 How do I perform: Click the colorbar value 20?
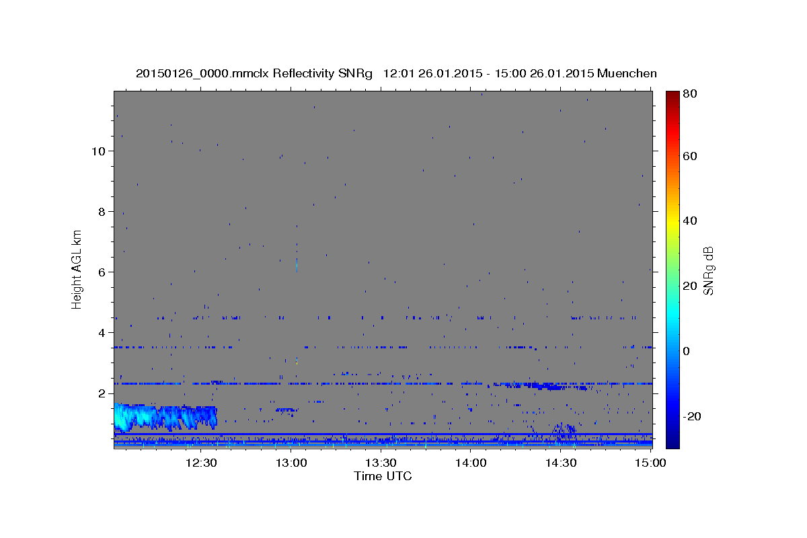tap(691, 286)
